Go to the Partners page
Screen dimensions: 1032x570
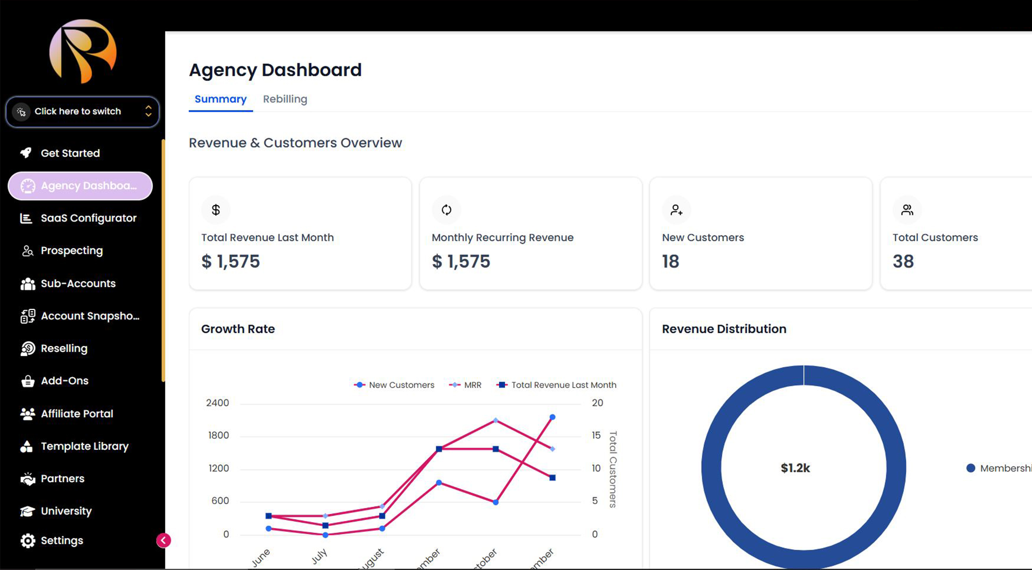62,479
